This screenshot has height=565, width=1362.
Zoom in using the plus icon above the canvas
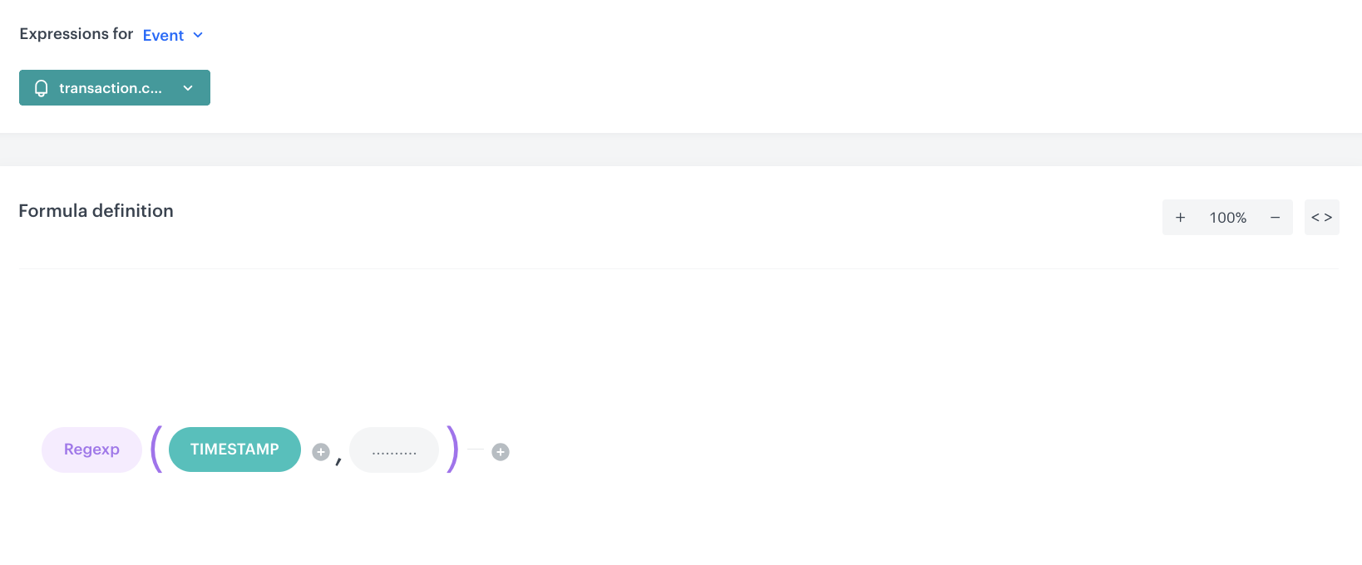pos(1180,217)
